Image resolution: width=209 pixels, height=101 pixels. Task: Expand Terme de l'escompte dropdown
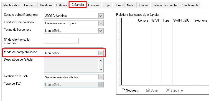click(x=101, y=31)
